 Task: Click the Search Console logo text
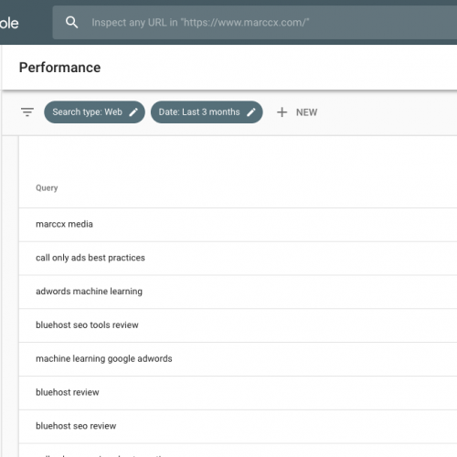(9, 23)
